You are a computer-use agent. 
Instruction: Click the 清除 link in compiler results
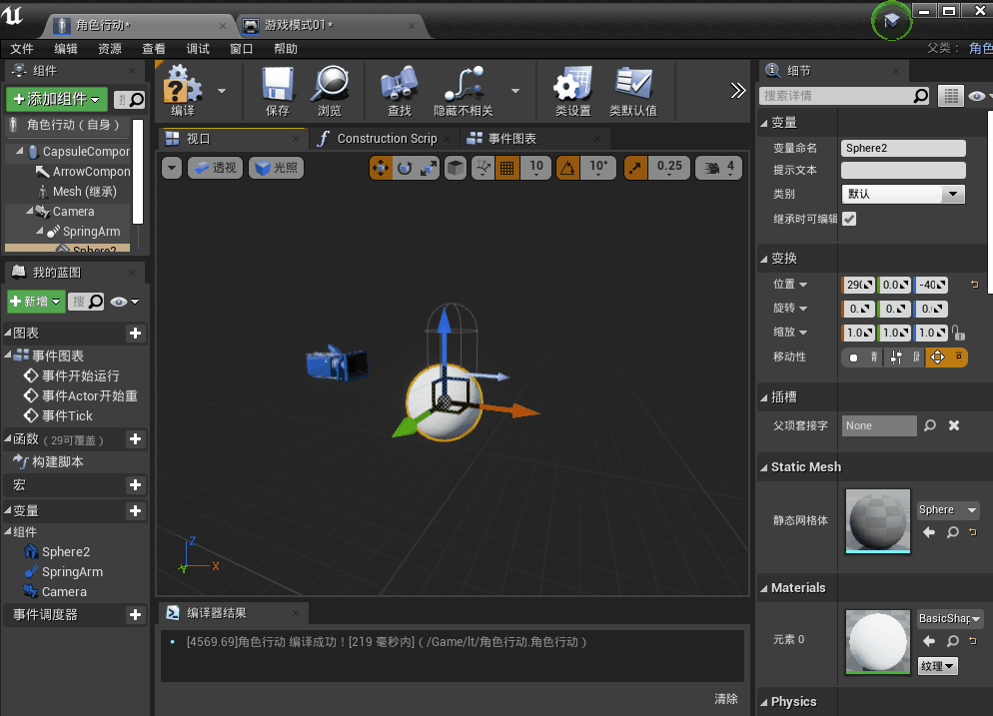click(x=726, y=699)
